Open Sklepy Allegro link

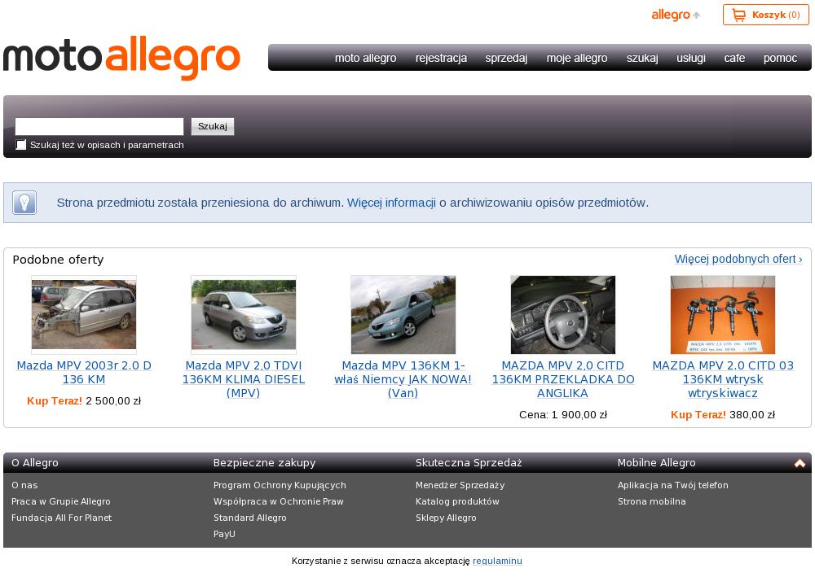click(x=446, y=518)
